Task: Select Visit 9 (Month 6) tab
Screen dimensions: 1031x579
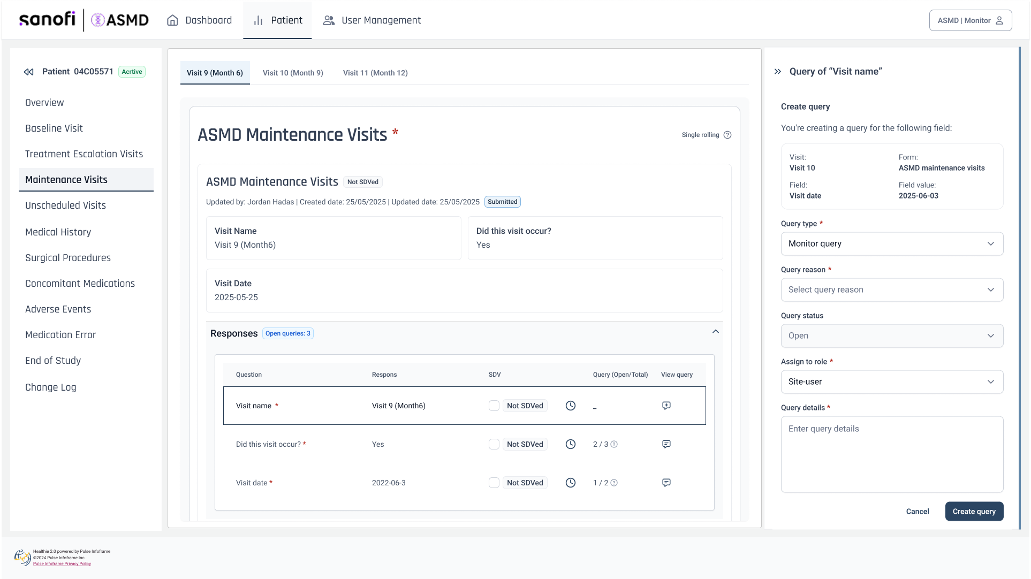Action: (x=215, y=73)
